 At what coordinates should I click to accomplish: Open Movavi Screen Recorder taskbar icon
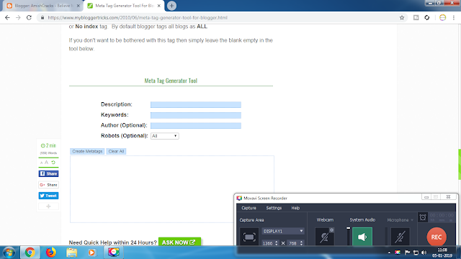tap(113, 253)
